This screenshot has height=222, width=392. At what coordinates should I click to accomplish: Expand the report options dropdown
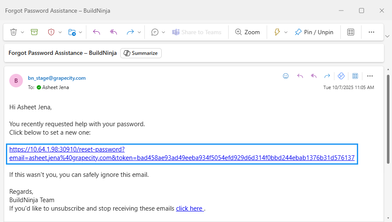60,32
